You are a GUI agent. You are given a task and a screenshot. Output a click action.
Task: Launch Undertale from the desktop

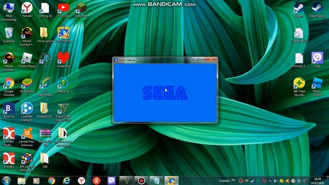click(63, 60)
